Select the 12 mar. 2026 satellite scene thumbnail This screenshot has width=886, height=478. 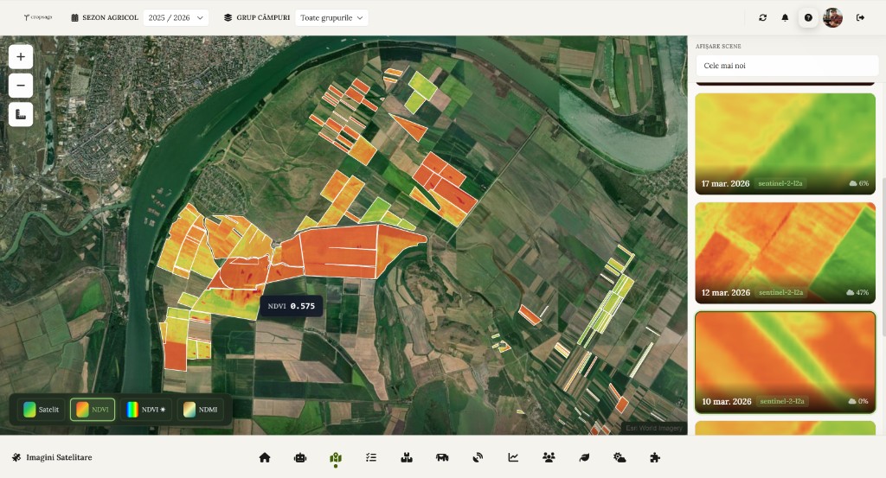[x=786, y=252]
